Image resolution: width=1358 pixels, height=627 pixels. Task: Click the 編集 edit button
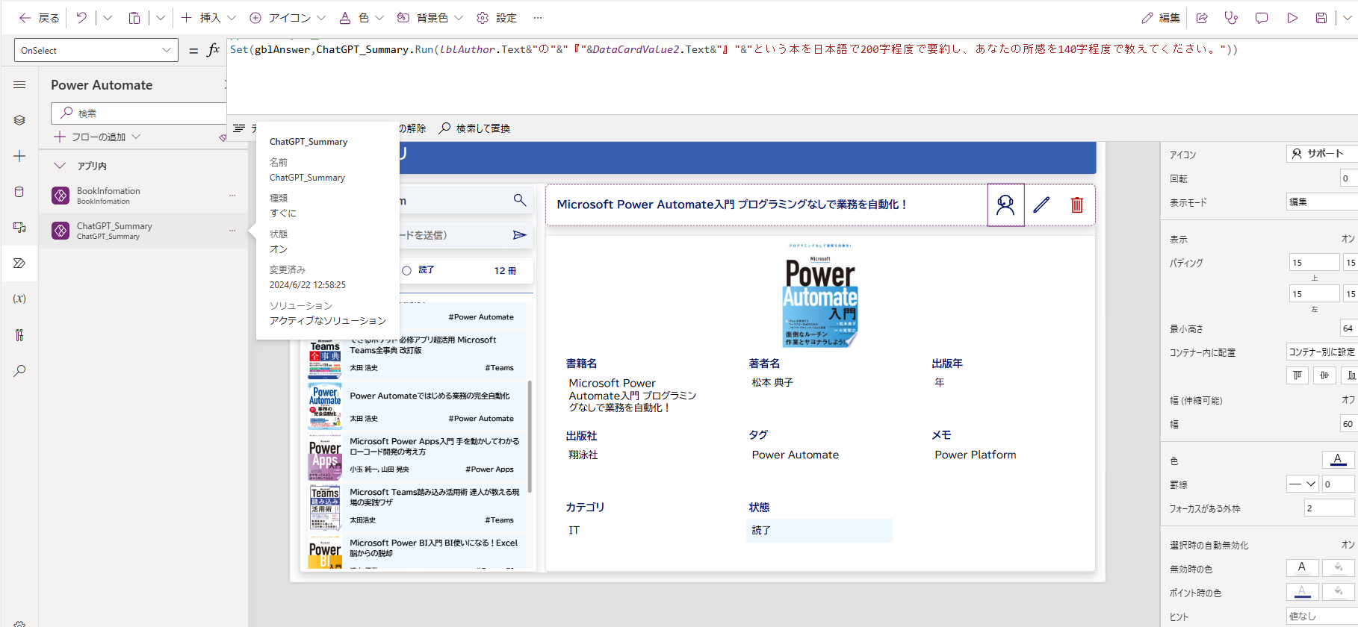[x=1161, y=18]
